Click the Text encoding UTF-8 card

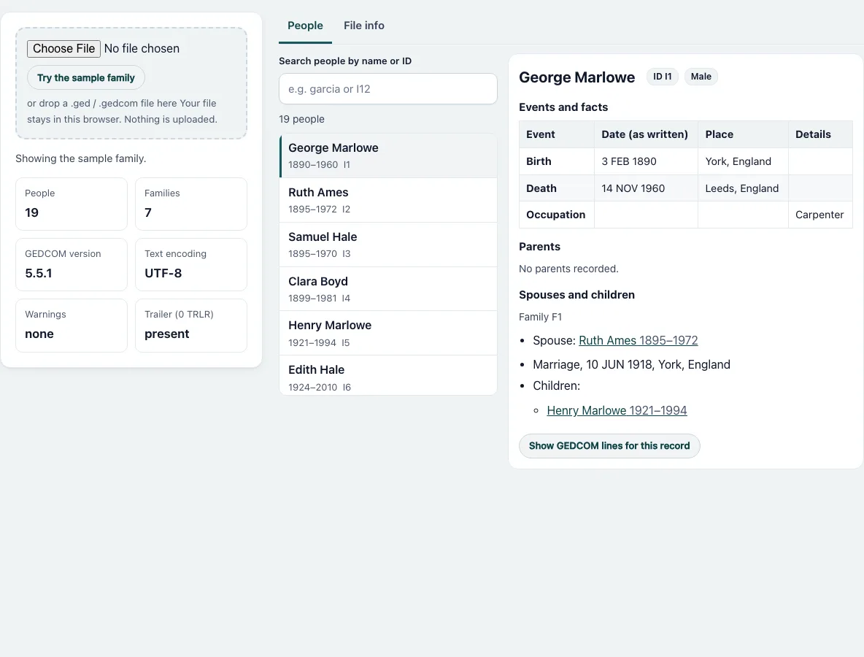tap(191, 264)
